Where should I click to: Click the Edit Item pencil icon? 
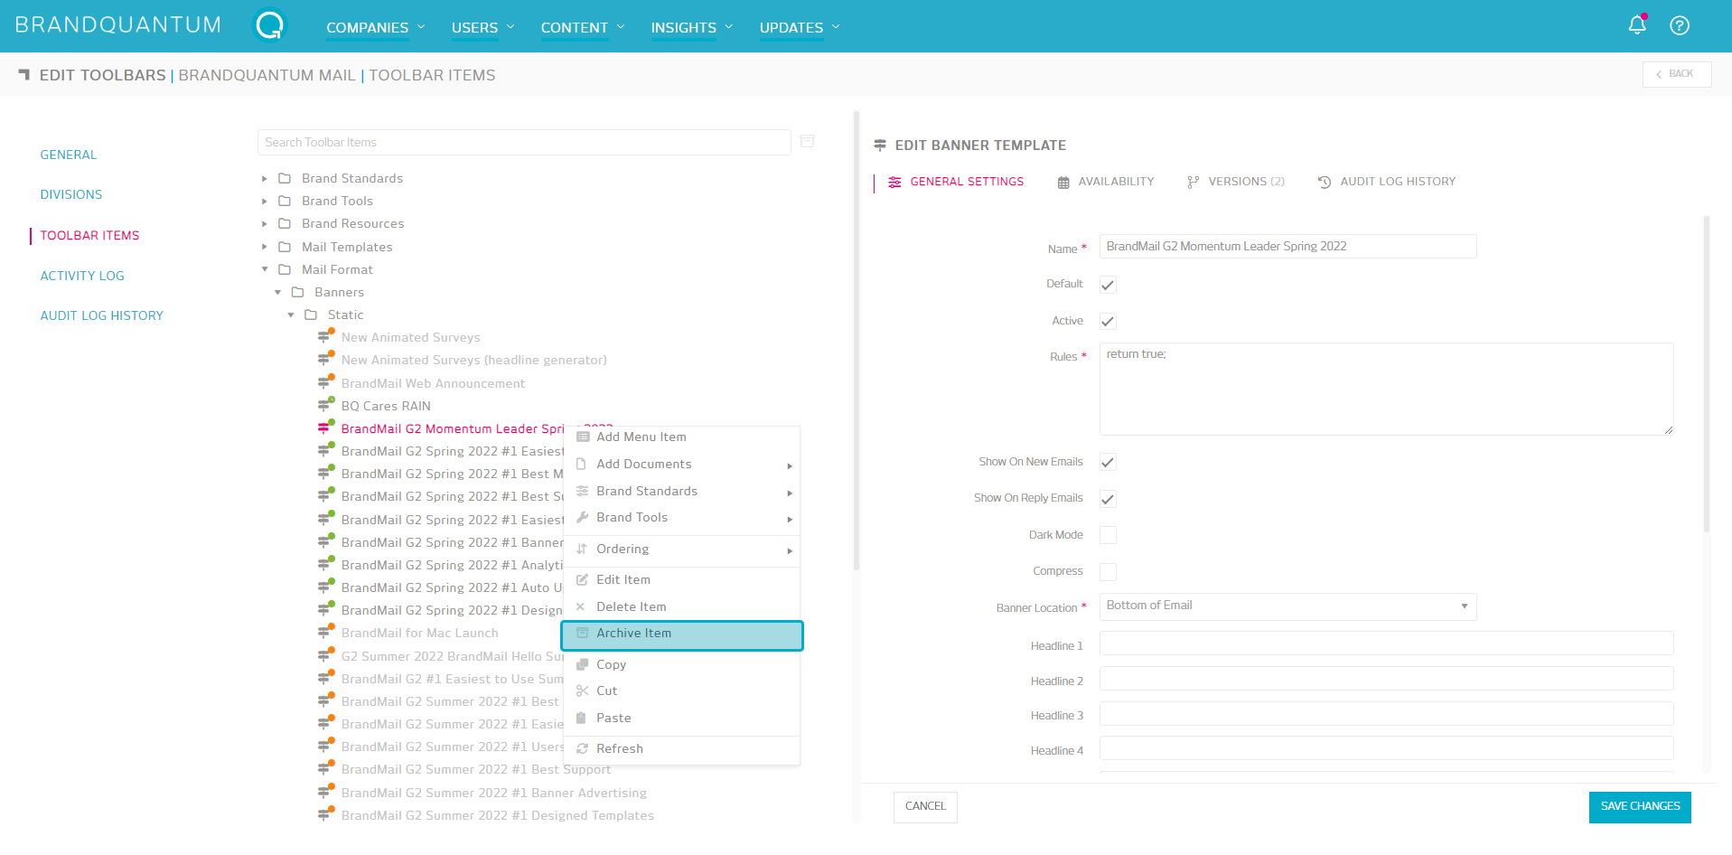[x=582, y=579]
